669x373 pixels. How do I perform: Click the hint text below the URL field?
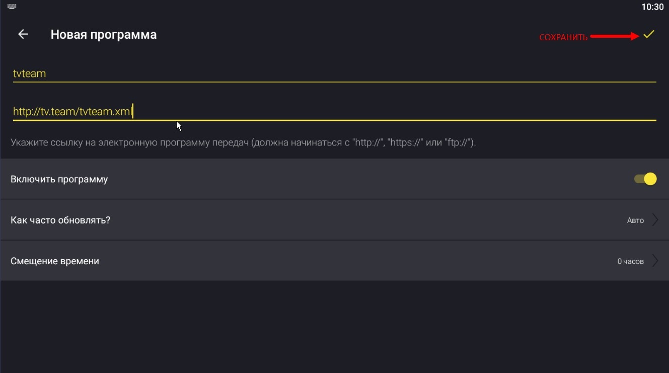coord(243,142)
